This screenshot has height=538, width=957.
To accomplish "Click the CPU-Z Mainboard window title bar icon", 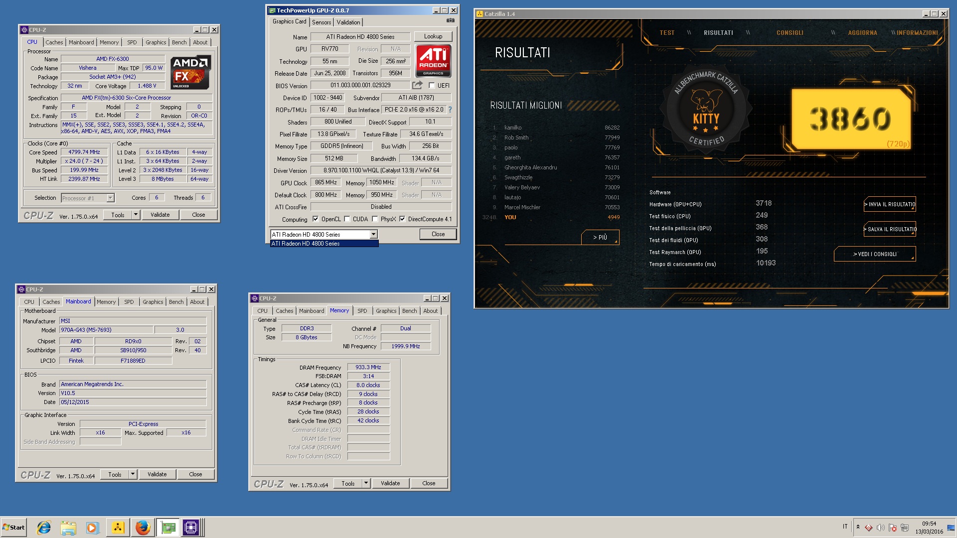I will pyautogui.click(x=21, y=289).
